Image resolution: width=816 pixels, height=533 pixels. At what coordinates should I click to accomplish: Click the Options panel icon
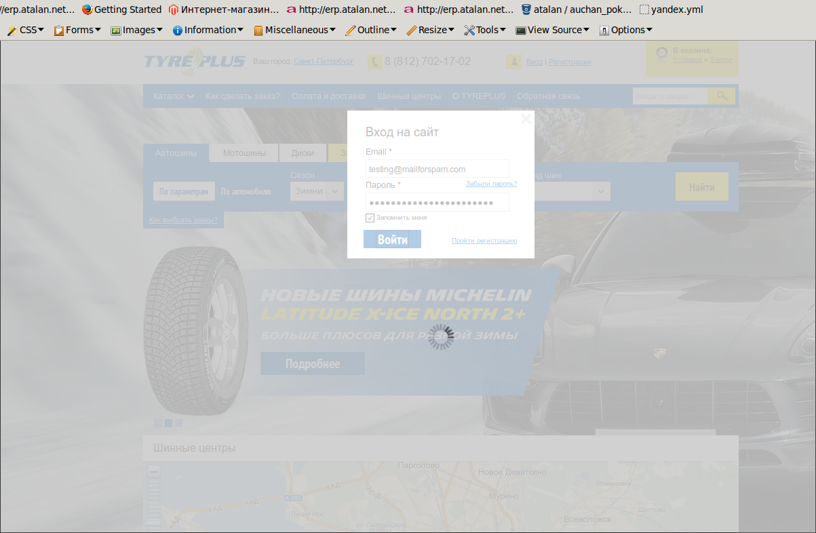click(x=604, y=31)
